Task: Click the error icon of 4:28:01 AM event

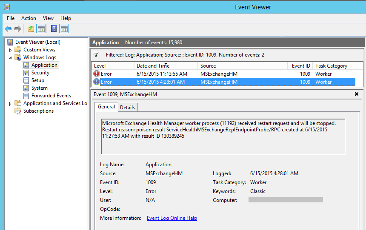Action: click(x=97, y=82)
